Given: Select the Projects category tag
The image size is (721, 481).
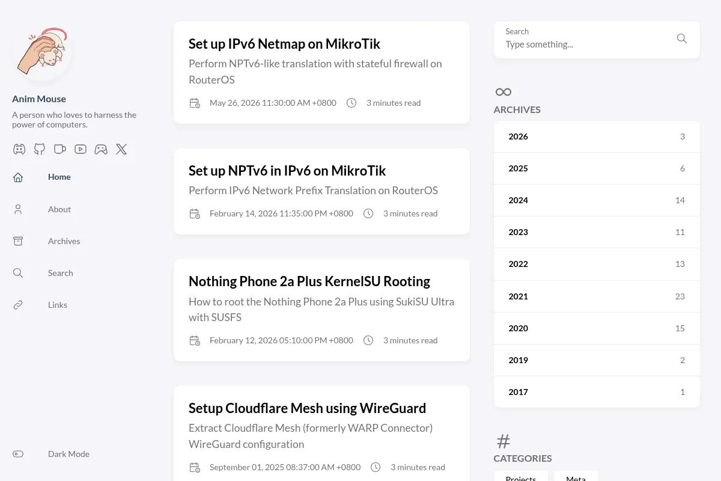Looking at the screenshot, I should 521,476.
